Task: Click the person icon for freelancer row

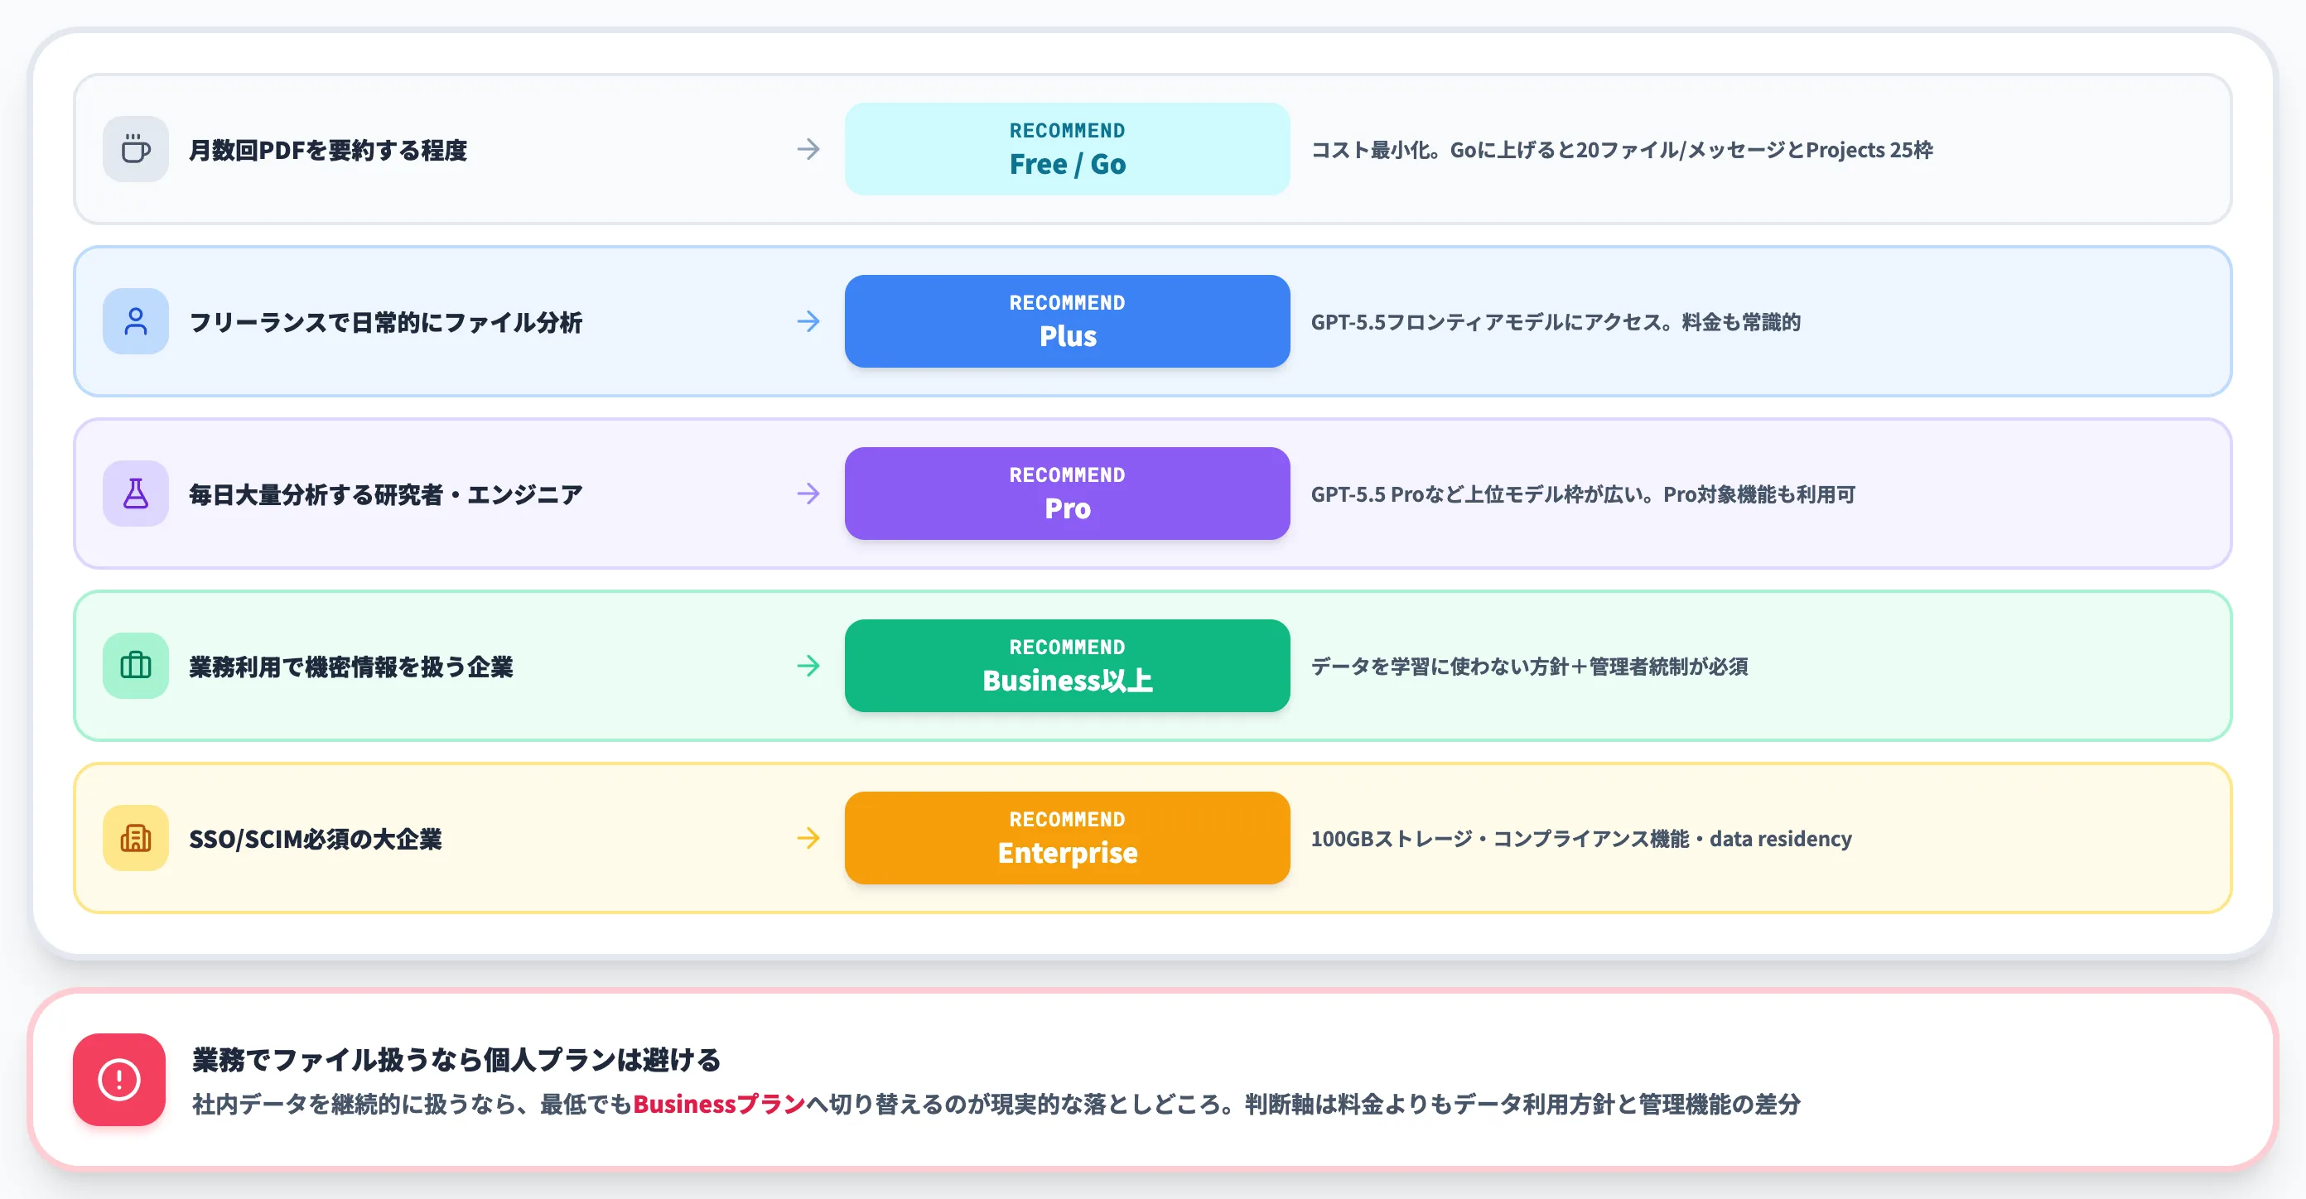Action: click(135, 321)
